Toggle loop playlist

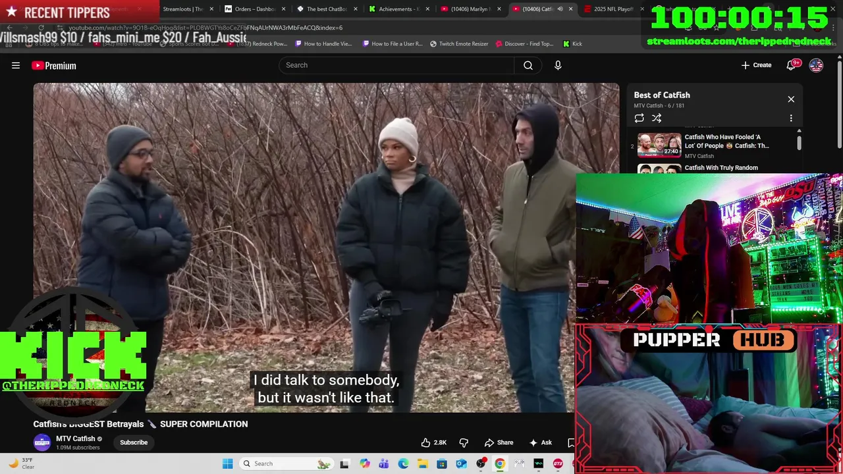pyautogui.click(x=639, y=118)
